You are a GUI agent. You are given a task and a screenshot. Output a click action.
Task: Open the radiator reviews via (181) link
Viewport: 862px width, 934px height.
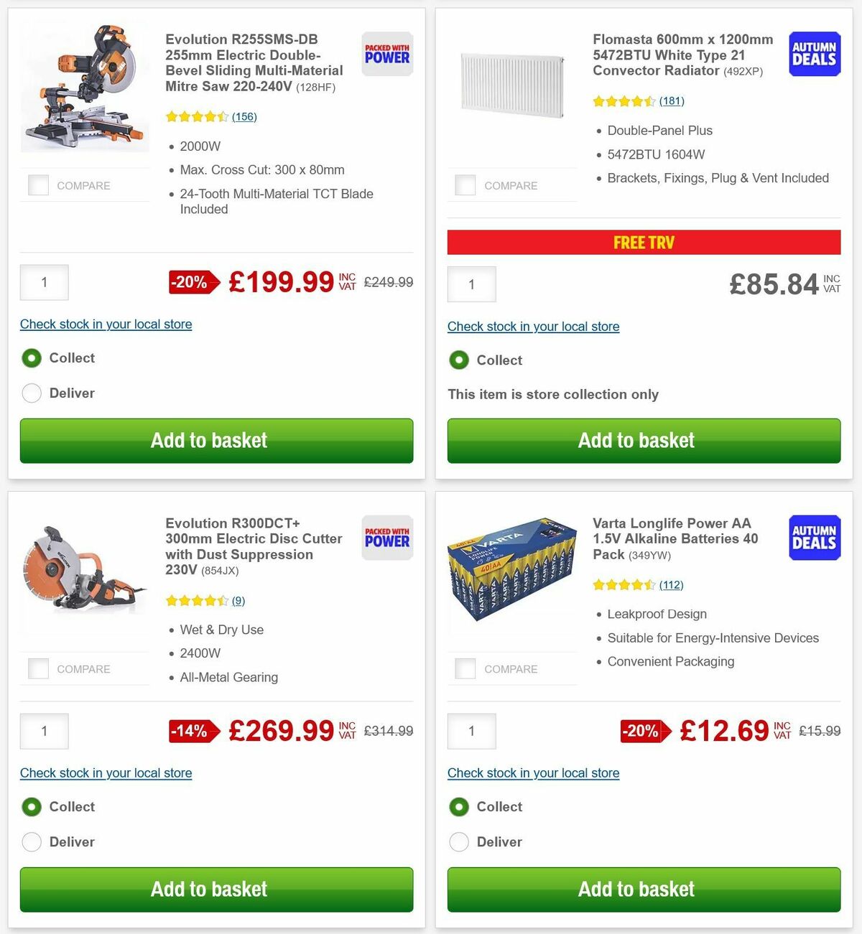coord(671,101)
